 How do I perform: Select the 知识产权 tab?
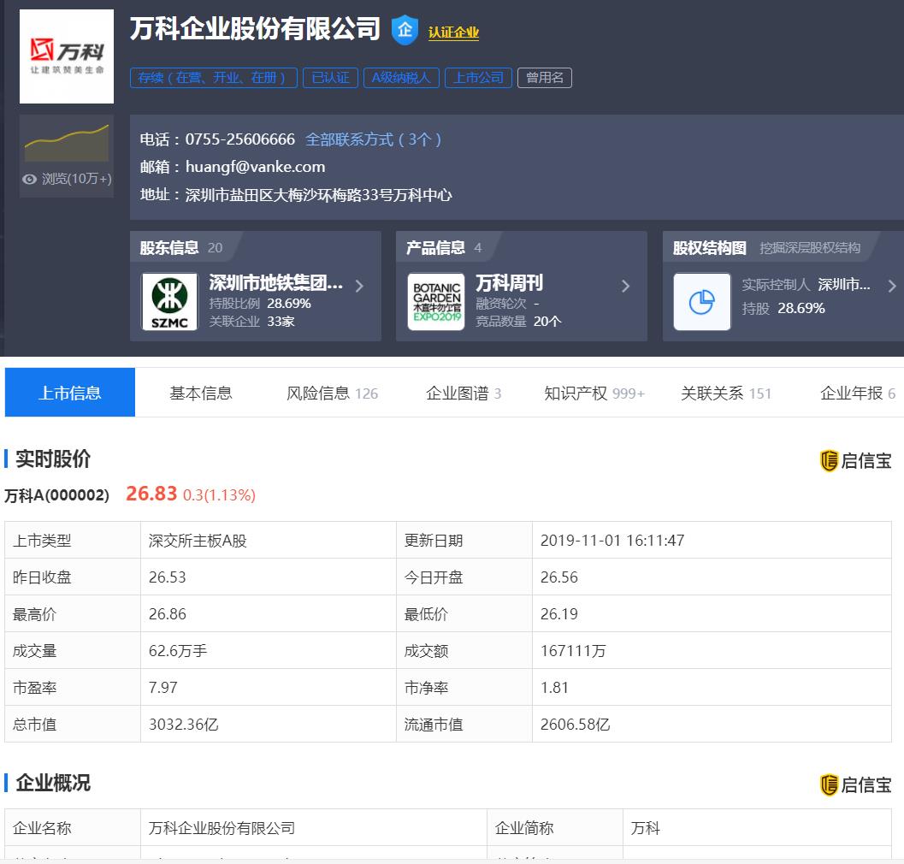[x=594, y=394]
